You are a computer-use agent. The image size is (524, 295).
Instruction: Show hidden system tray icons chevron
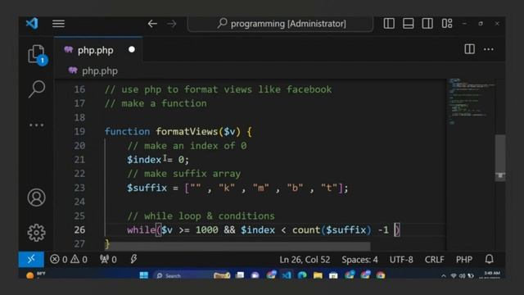[x=444, y=275]
